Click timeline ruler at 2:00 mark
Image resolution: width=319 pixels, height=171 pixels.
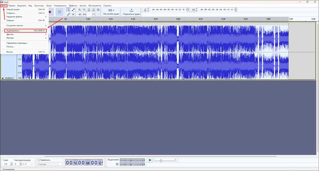pyautogui.click(x=178, y=19)
